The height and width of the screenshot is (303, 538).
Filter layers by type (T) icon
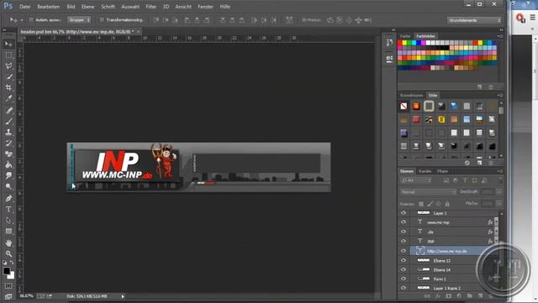point(465,180)
